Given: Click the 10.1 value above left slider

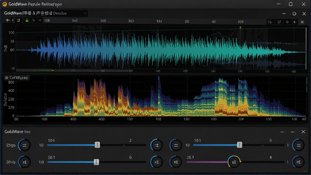Looking at the screenshot, I should click(51, 140).
